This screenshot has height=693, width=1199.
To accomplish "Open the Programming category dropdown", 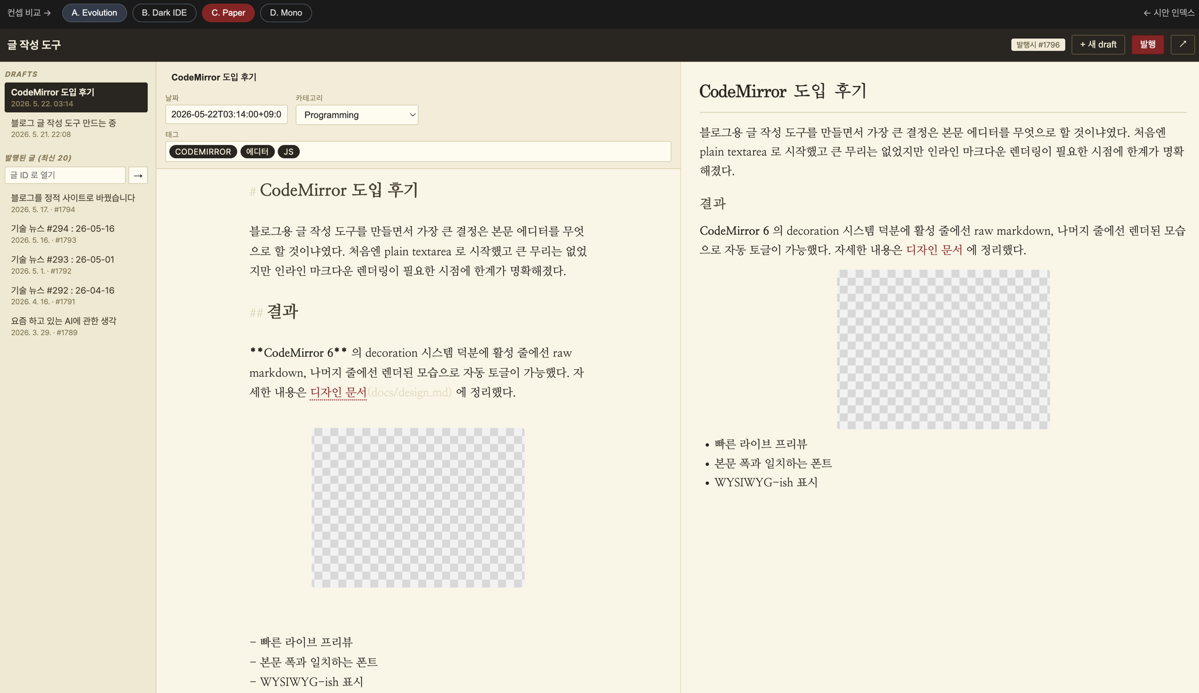I will point(357,115).
